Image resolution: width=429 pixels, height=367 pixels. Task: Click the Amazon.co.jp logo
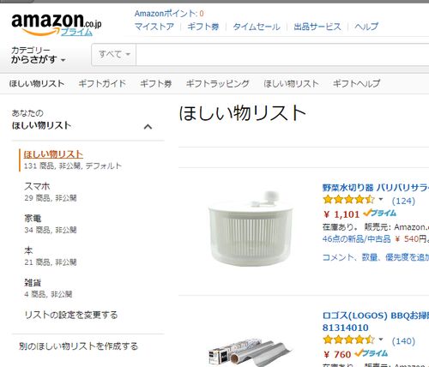click(57, 23)
